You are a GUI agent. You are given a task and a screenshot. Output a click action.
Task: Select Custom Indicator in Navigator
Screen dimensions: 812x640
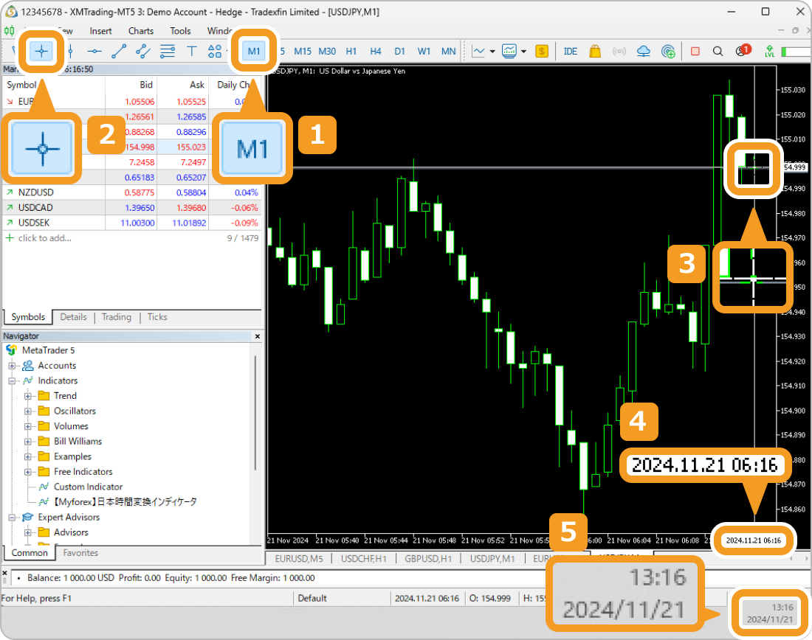click(88, 487)
